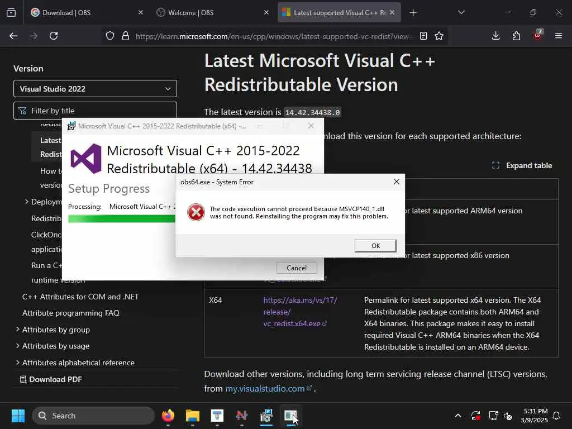Close the obs64.exe System Error dialog
Viewport: 572px width, 429px height.
point(397,182)
